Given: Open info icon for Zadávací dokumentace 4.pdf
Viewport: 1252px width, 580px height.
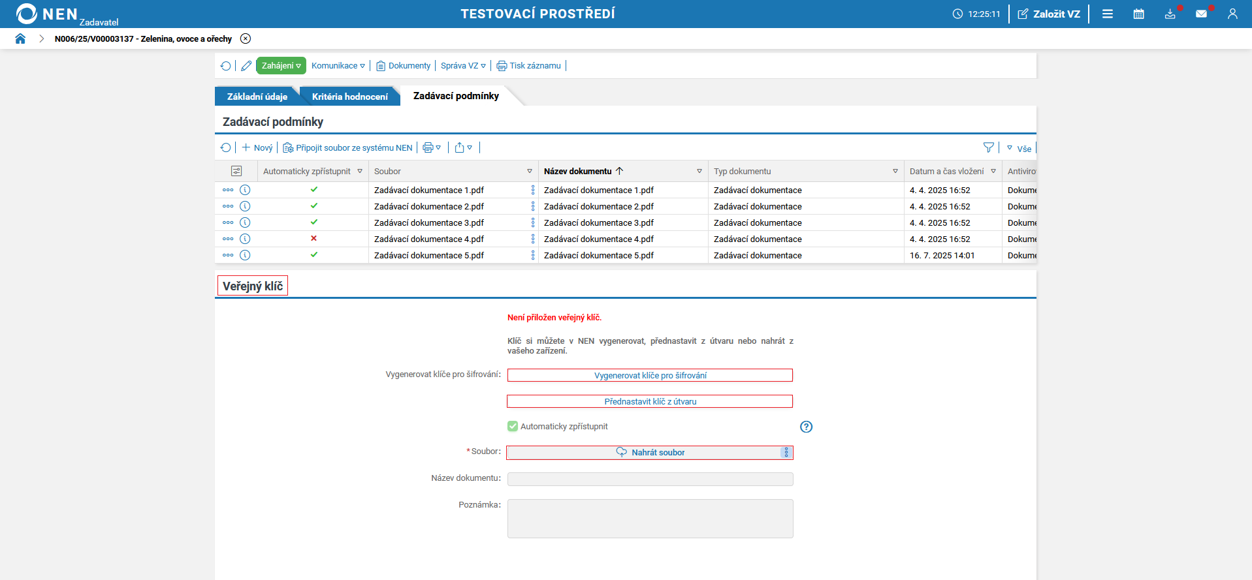Looking at the screenshot, I should 245,239.
